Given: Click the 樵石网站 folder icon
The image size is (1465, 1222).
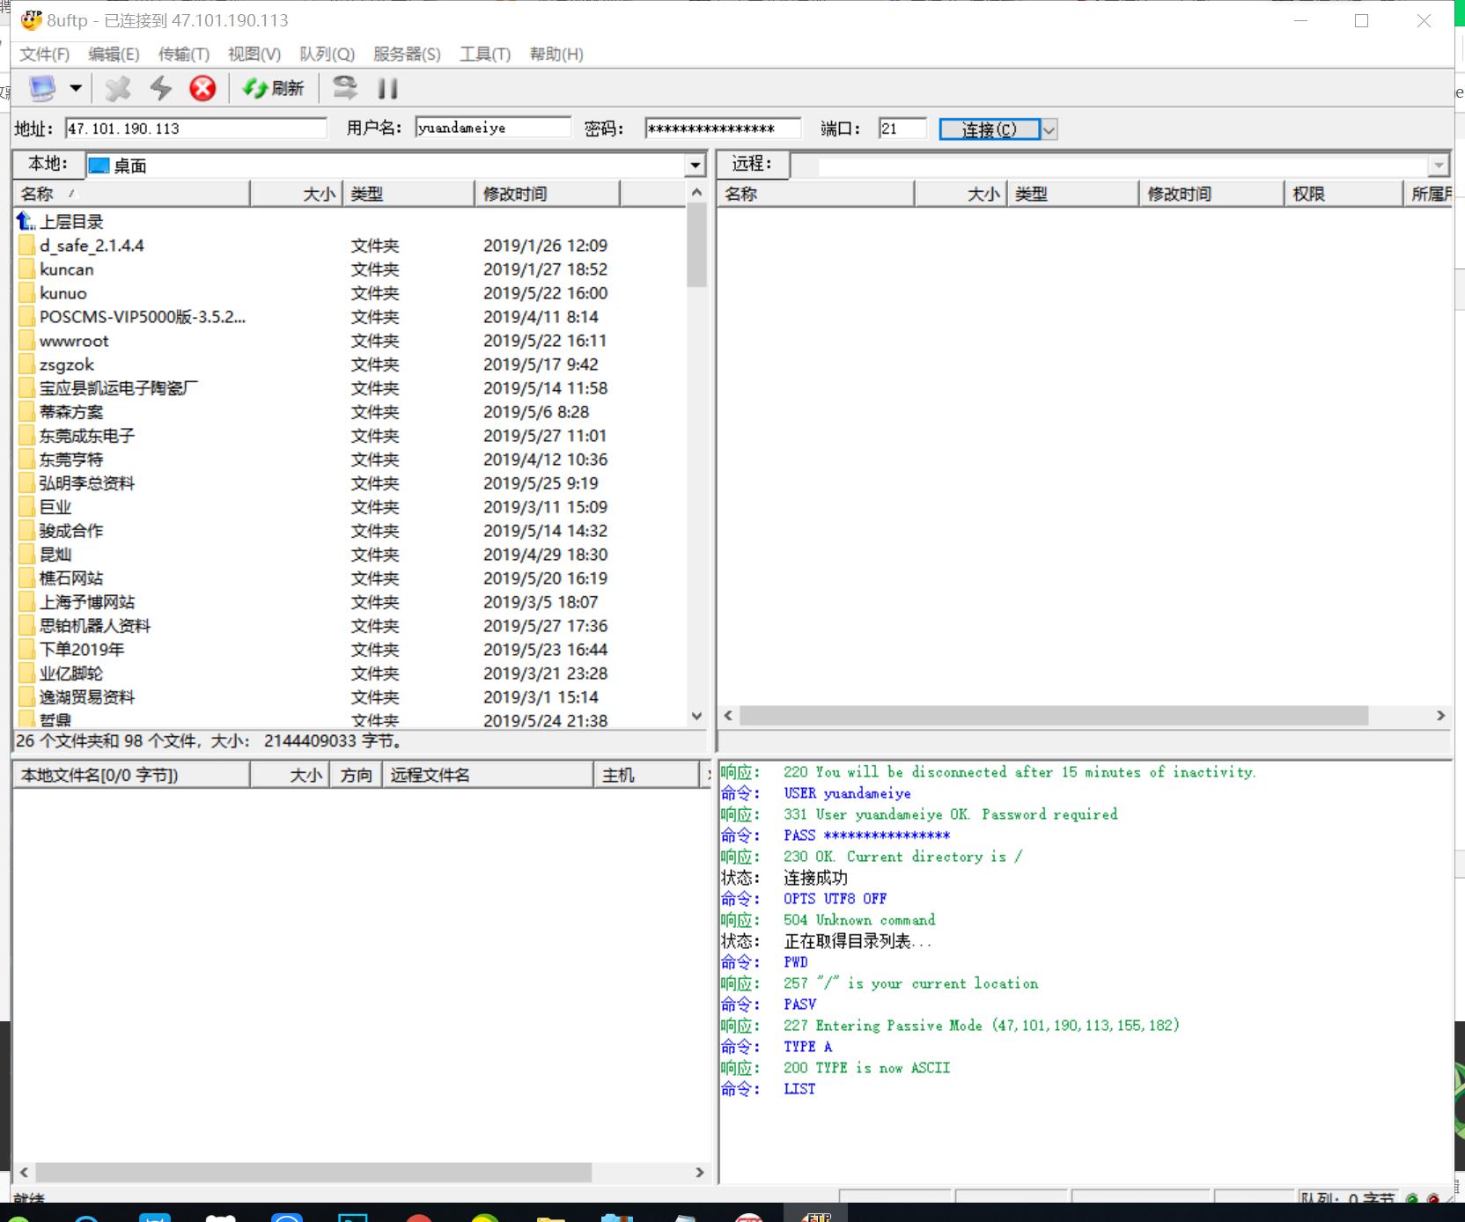Looking at the screenshot, I should coord(26,578).
